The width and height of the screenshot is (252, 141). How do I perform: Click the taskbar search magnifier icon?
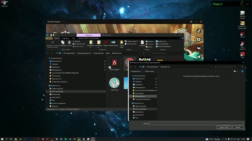click(7, 139)
